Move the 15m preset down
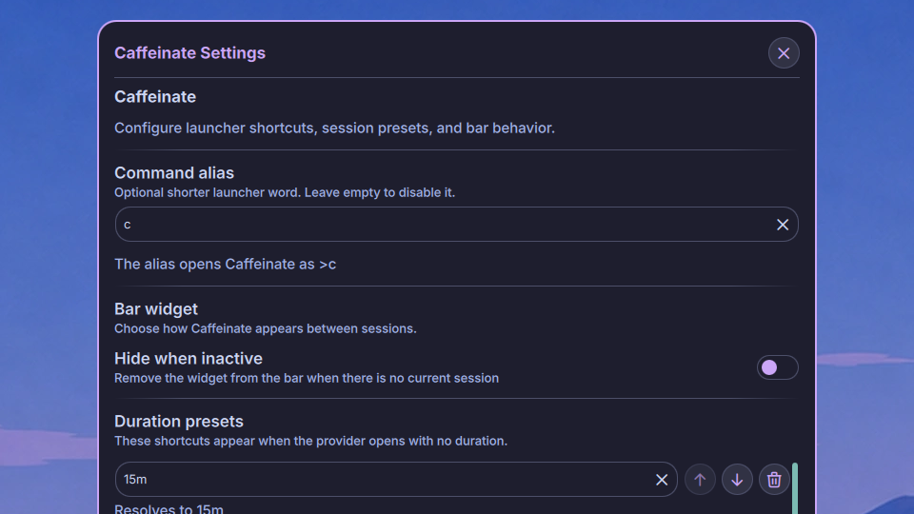Image resolution: width=914 pixels, height=514 pixels. point(737,480)
